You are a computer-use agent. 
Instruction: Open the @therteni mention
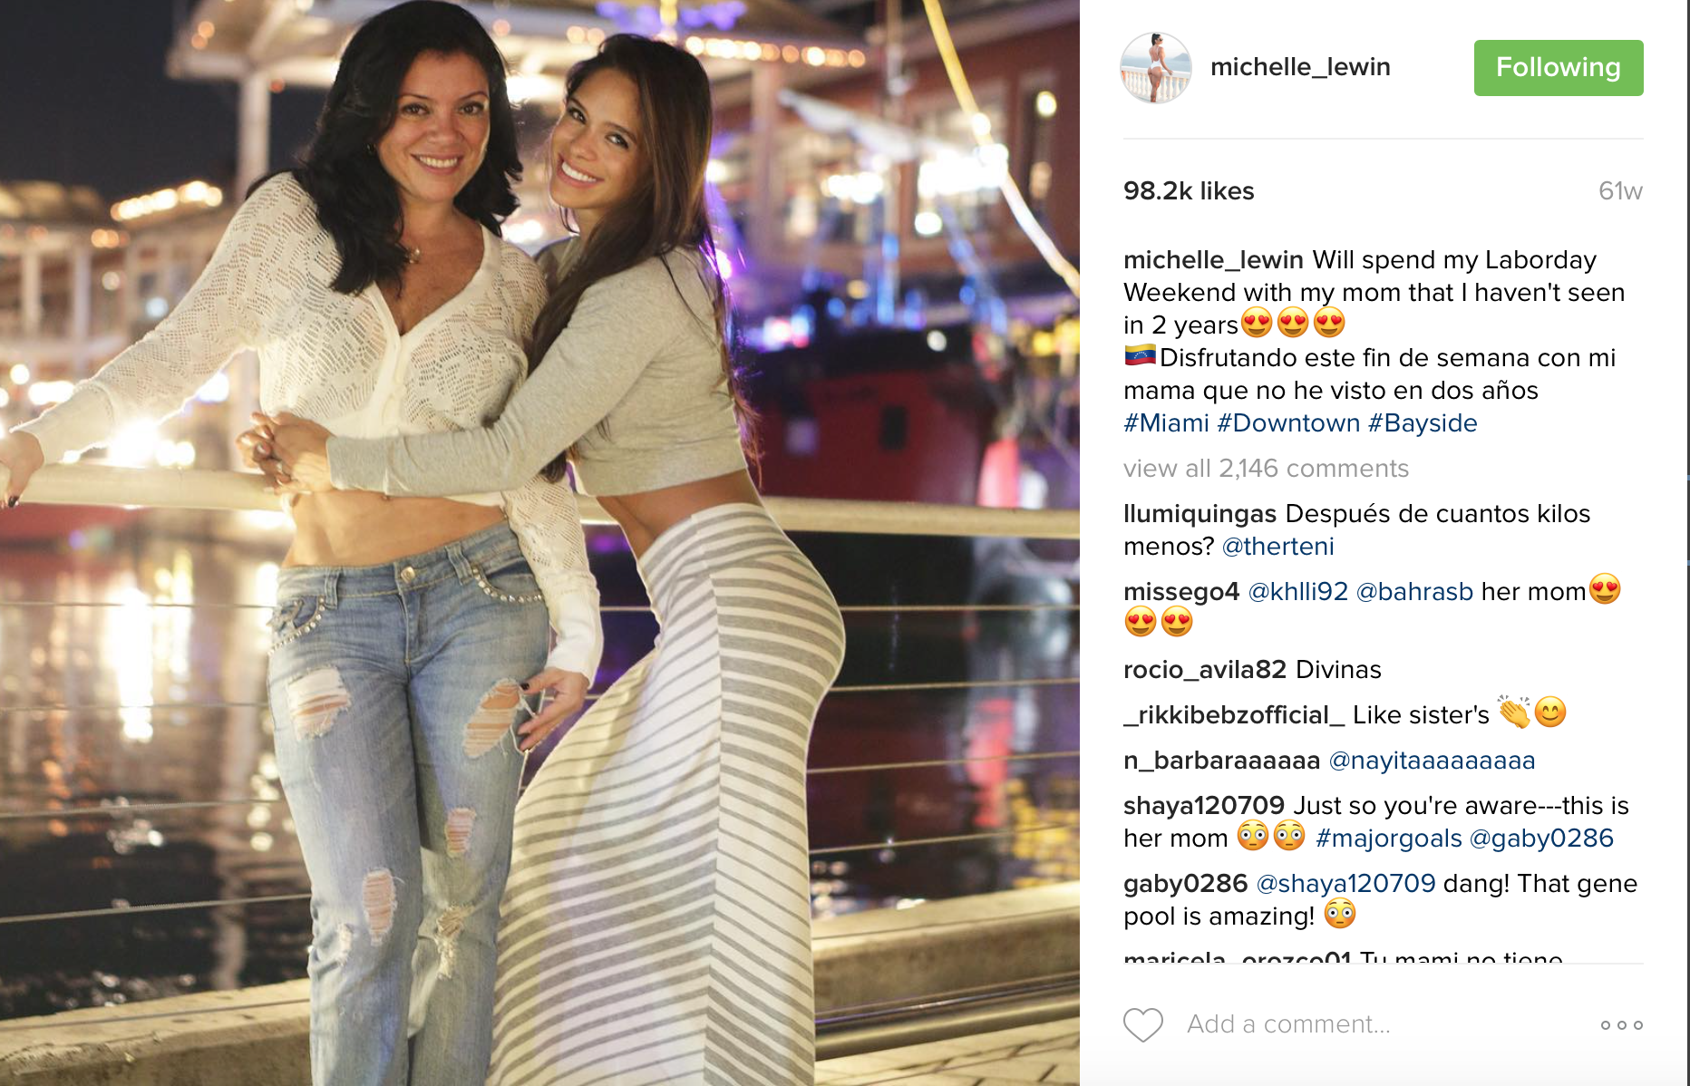point(1277,547)
